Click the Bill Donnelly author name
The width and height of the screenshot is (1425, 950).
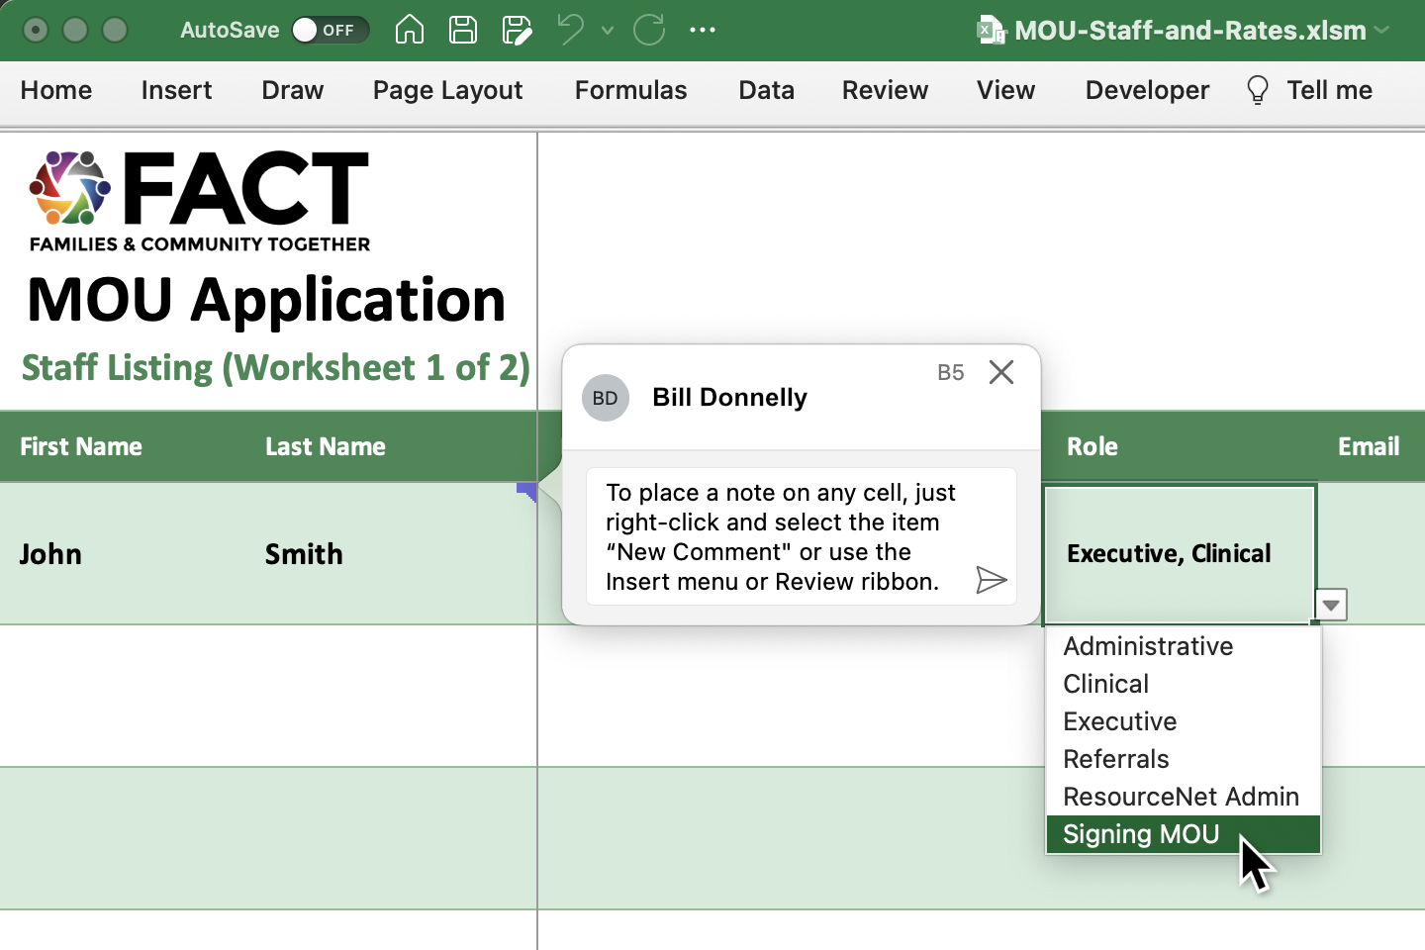[x=730, y=397]
